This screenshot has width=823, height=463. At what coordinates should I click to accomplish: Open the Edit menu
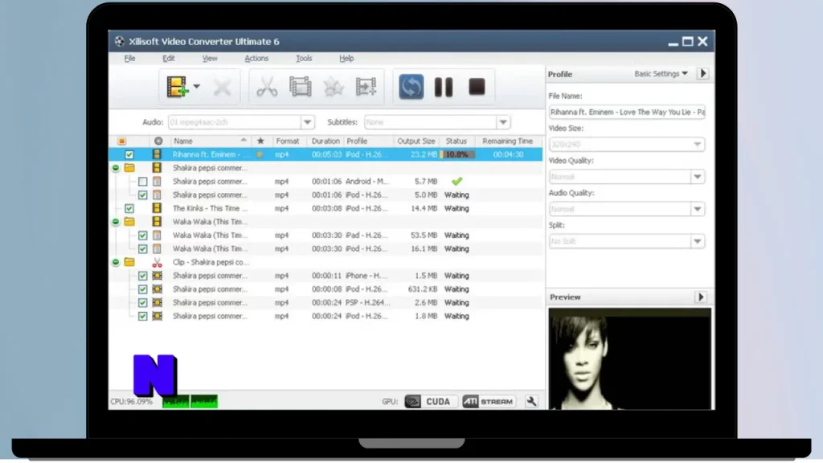pos(169,58)
